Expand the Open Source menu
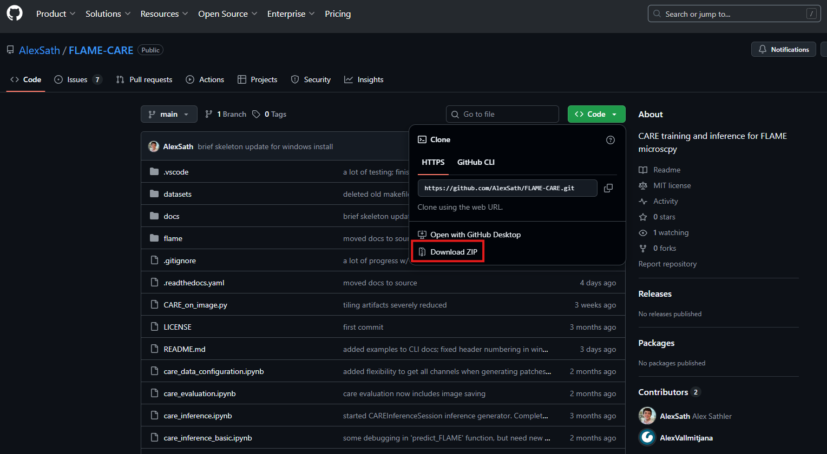The image size is (827, 454). tap(227, 14)
